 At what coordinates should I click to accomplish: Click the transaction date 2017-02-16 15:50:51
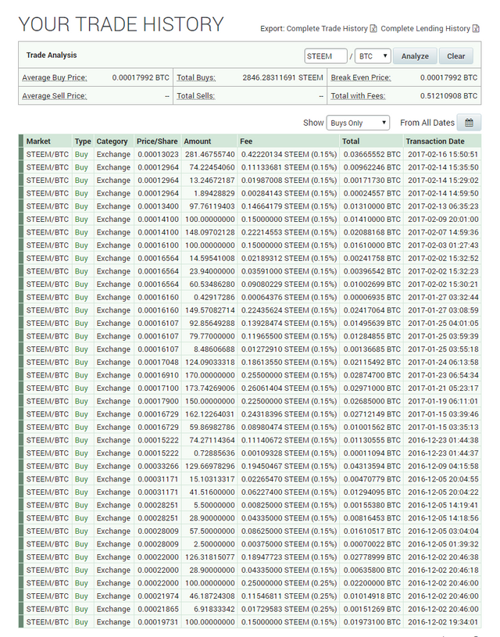[443, 155]
